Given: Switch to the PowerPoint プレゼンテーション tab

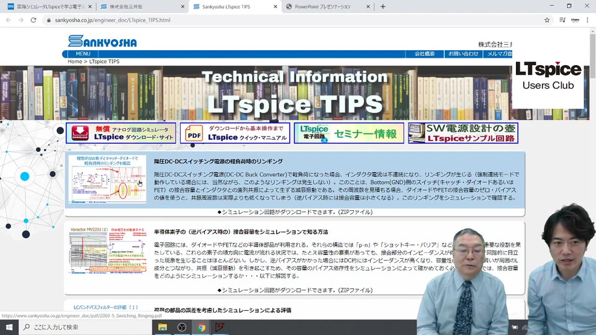Looking at the screenshot, I should 327,6.
